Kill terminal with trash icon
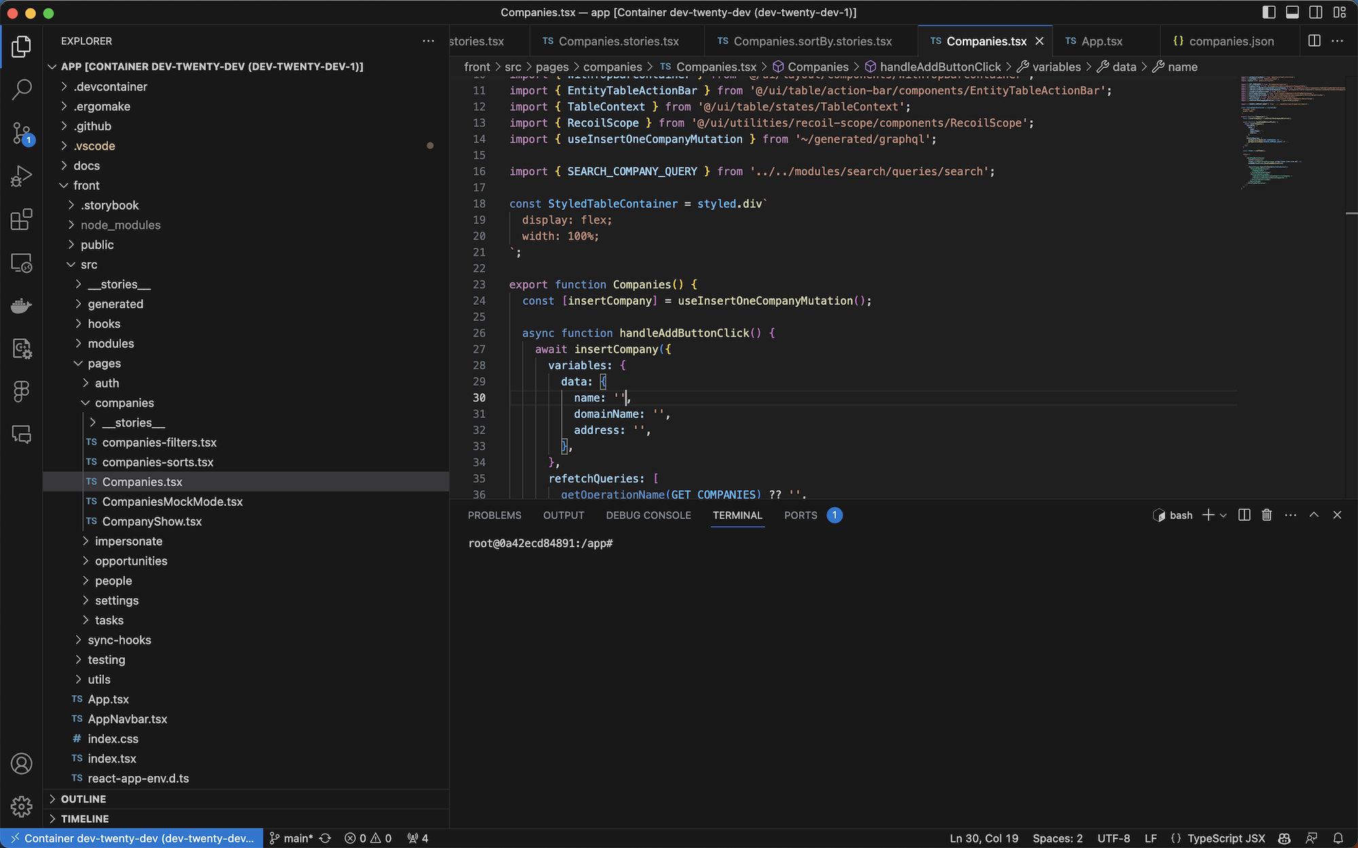 click(x=1266, y=515)
